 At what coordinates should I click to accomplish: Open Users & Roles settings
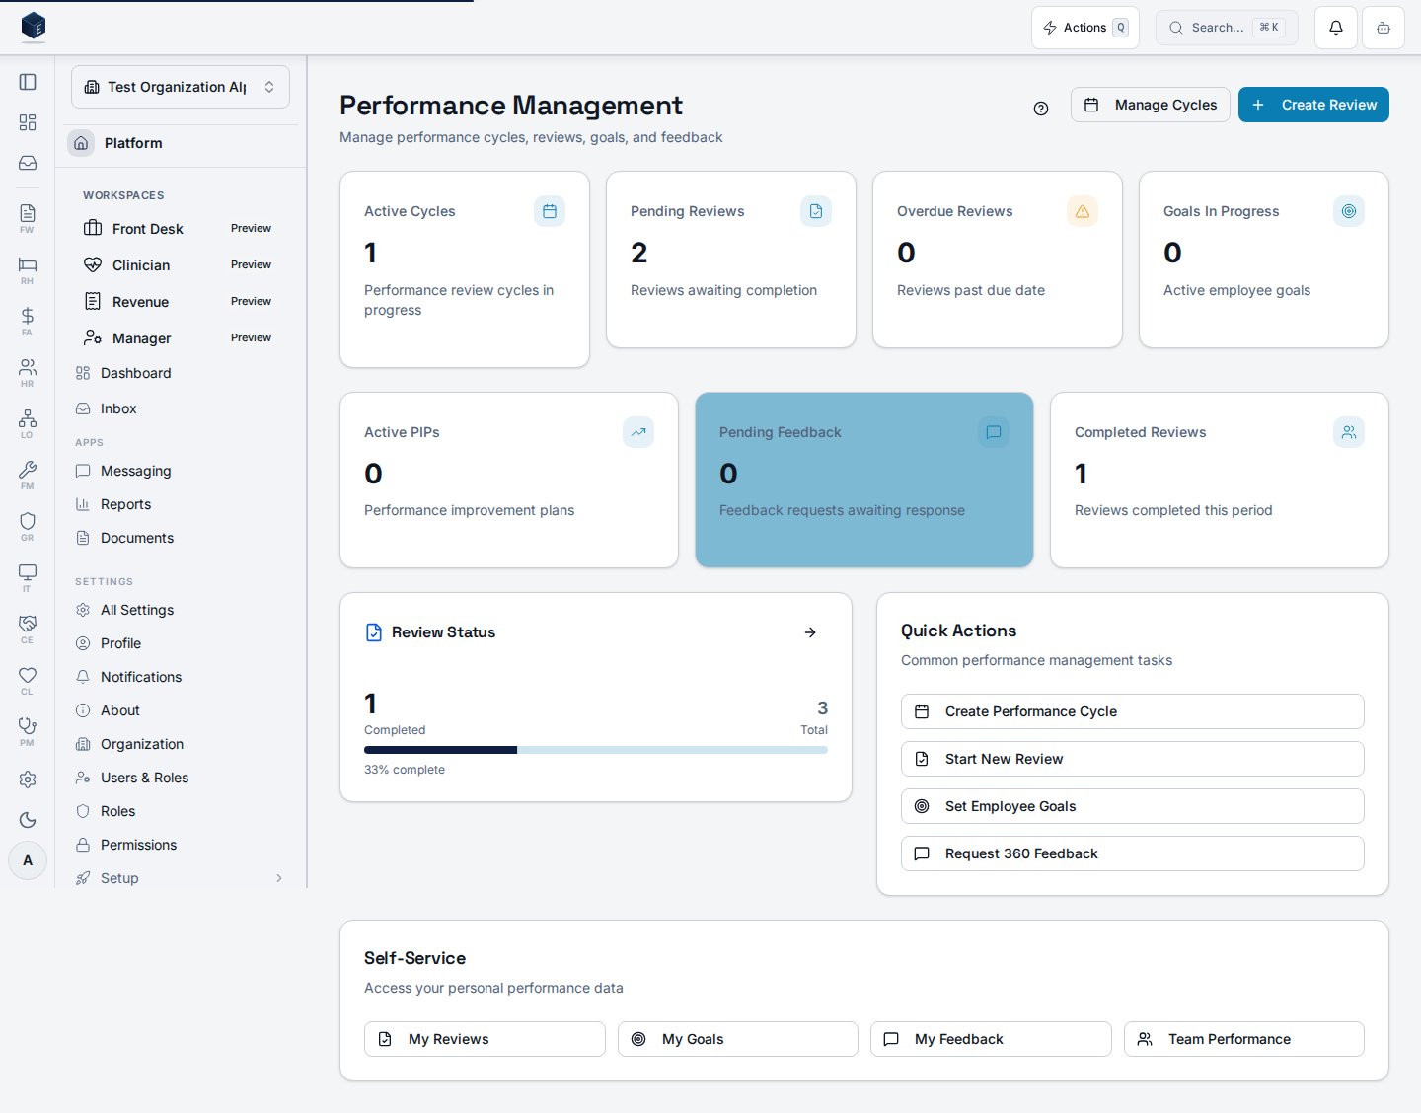tap(181, 778)
